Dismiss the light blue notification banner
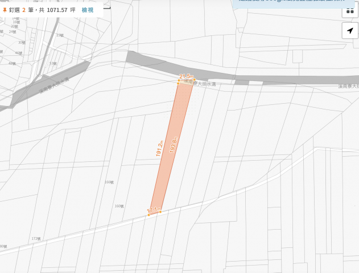359x273 pixels. click(x=294, y=3)
